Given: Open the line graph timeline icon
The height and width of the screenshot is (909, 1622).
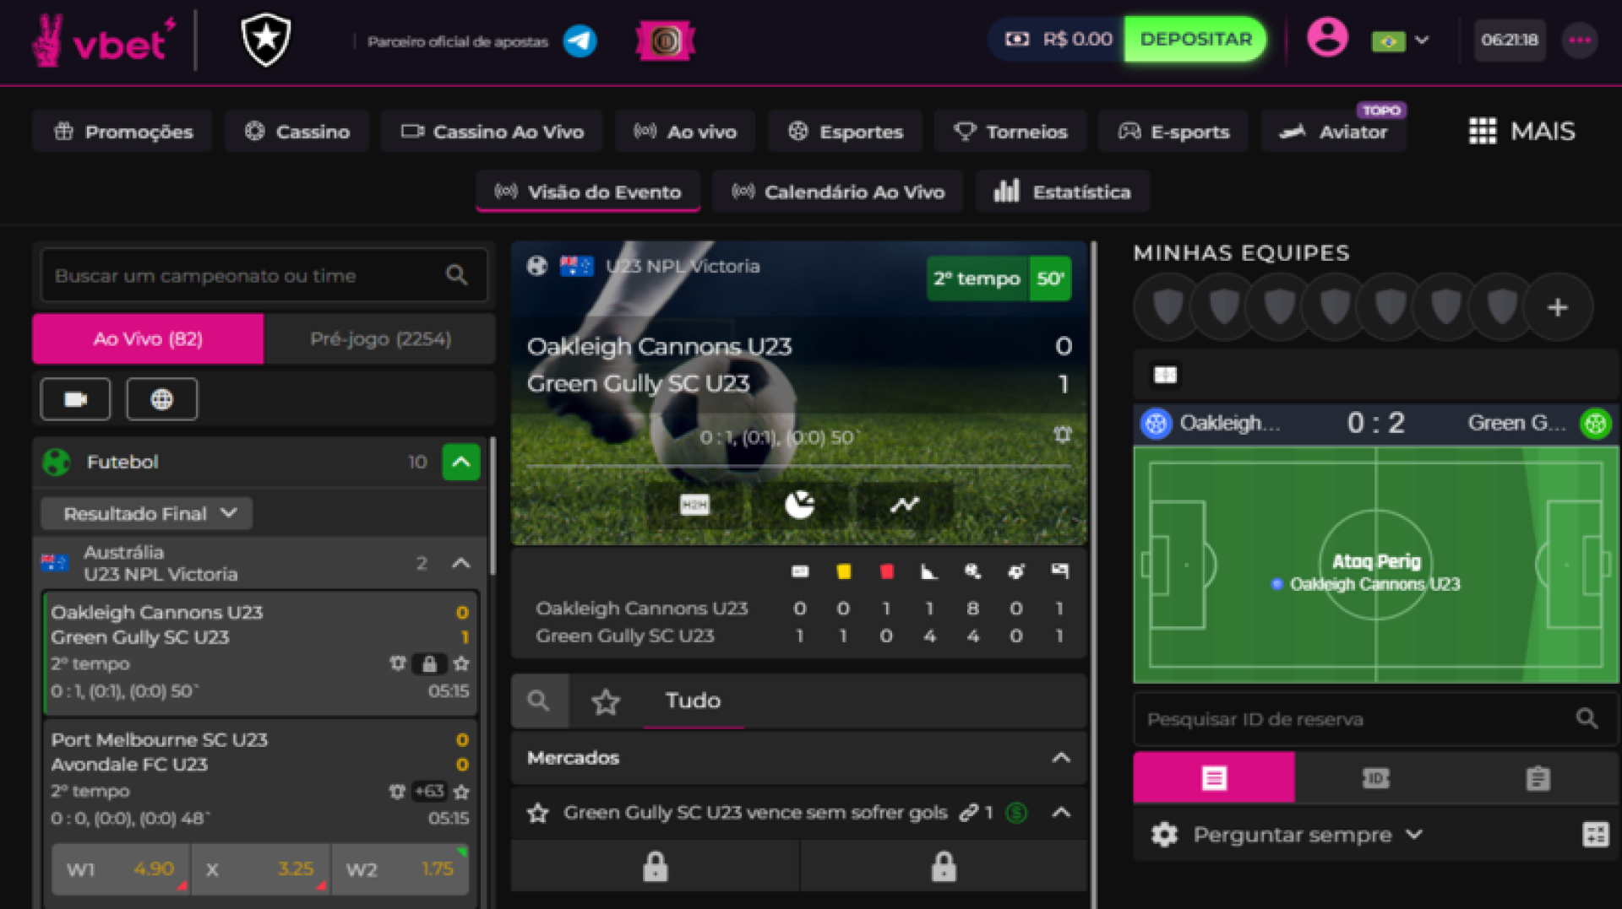Looking at the screenshot, I should [904, 505].
